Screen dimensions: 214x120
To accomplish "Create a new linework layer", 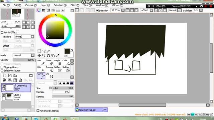I will pyautogui.click(x=10, y=76).
